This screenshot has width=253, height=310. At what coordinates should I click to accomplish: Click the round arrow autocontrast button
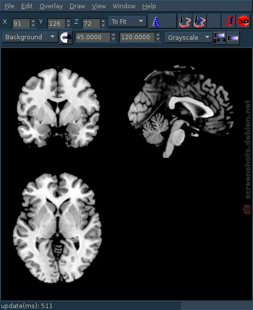tap(66, 37)
